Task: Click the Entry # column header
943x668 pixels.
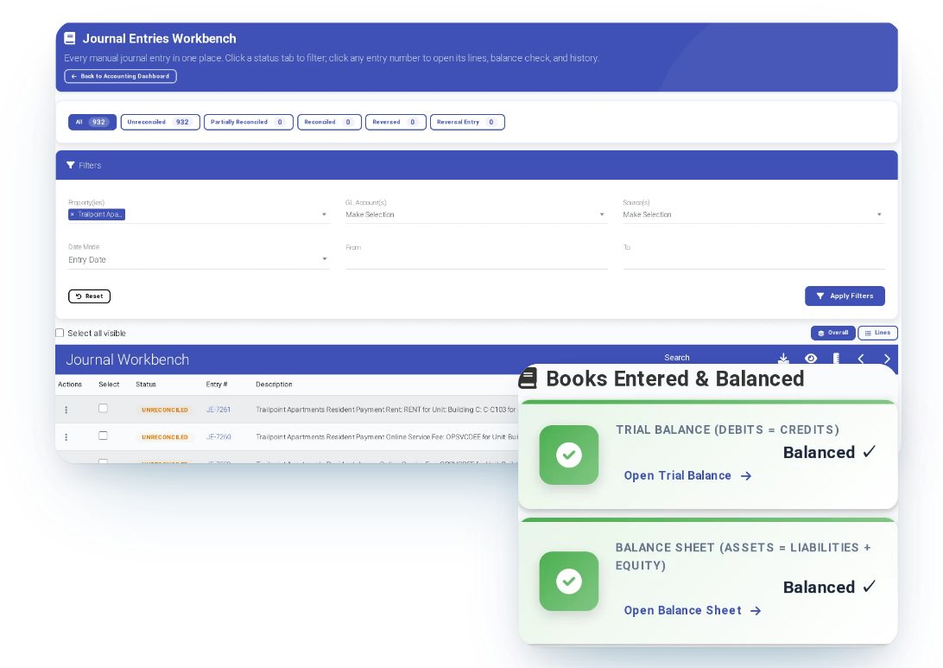Action: pyautogui.click(x=217, y=384)
